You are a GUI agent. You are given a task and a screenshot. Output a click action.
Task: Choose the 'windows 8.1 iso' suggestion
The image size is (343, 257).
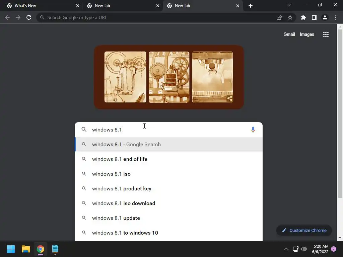168,174
